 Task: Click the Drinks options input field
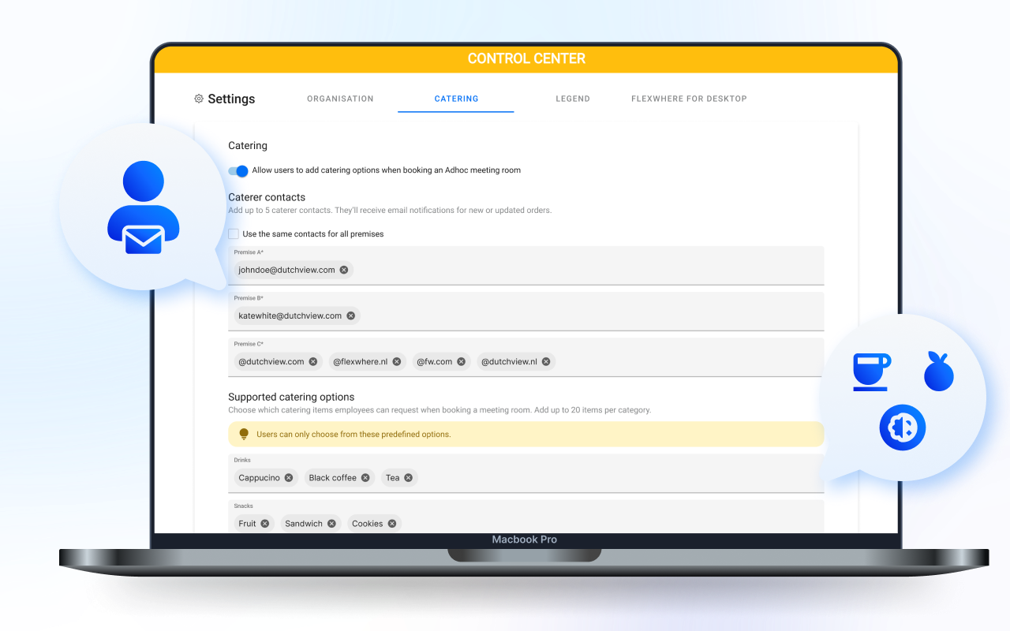[x=615, y=478]
